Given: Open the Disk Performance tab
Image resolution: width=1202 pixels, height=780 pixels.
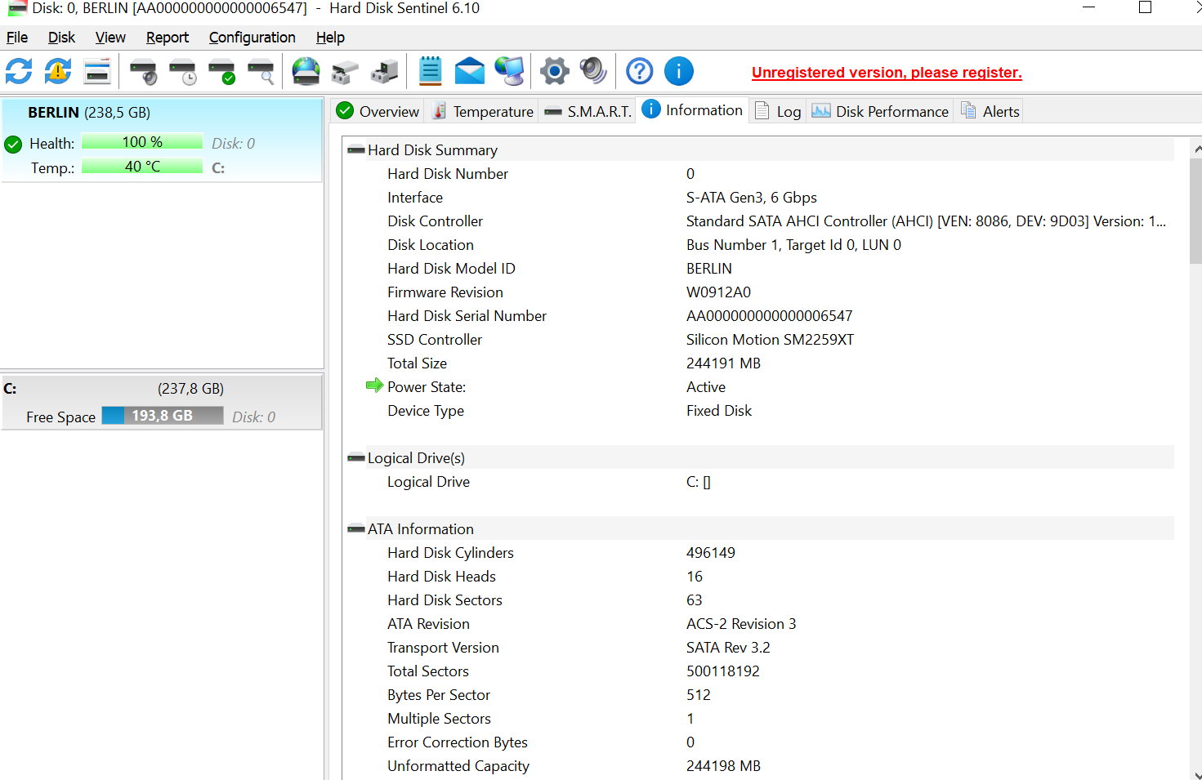Looking at the screenshot, I should pos(880,111).
